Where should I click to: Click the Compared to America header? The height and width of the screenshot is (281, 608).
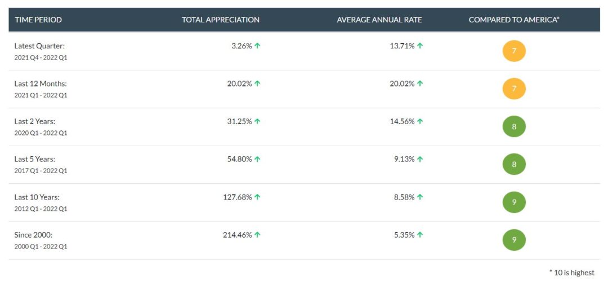514,20
